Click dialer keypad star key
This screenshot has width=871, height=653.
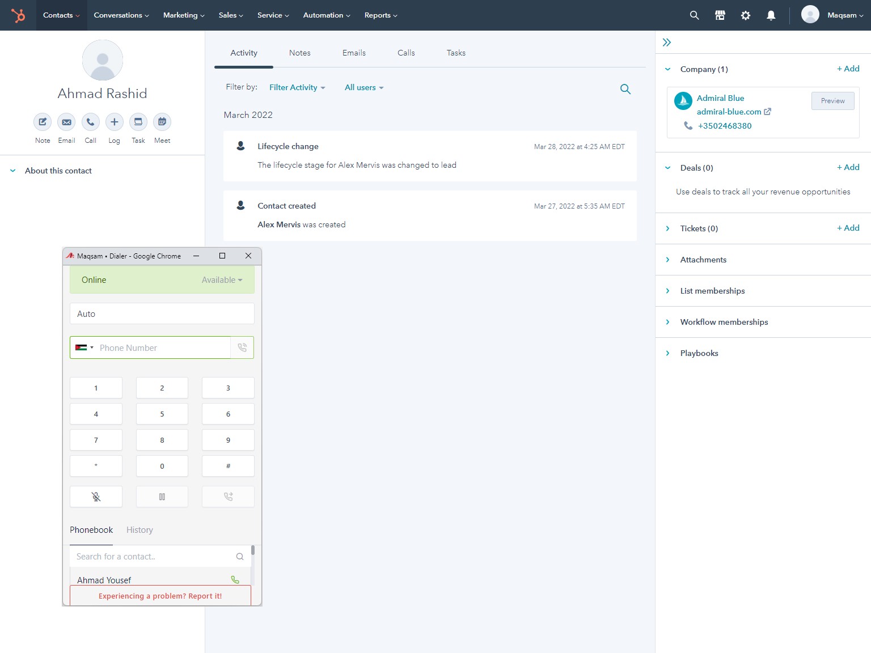[96, 466]
